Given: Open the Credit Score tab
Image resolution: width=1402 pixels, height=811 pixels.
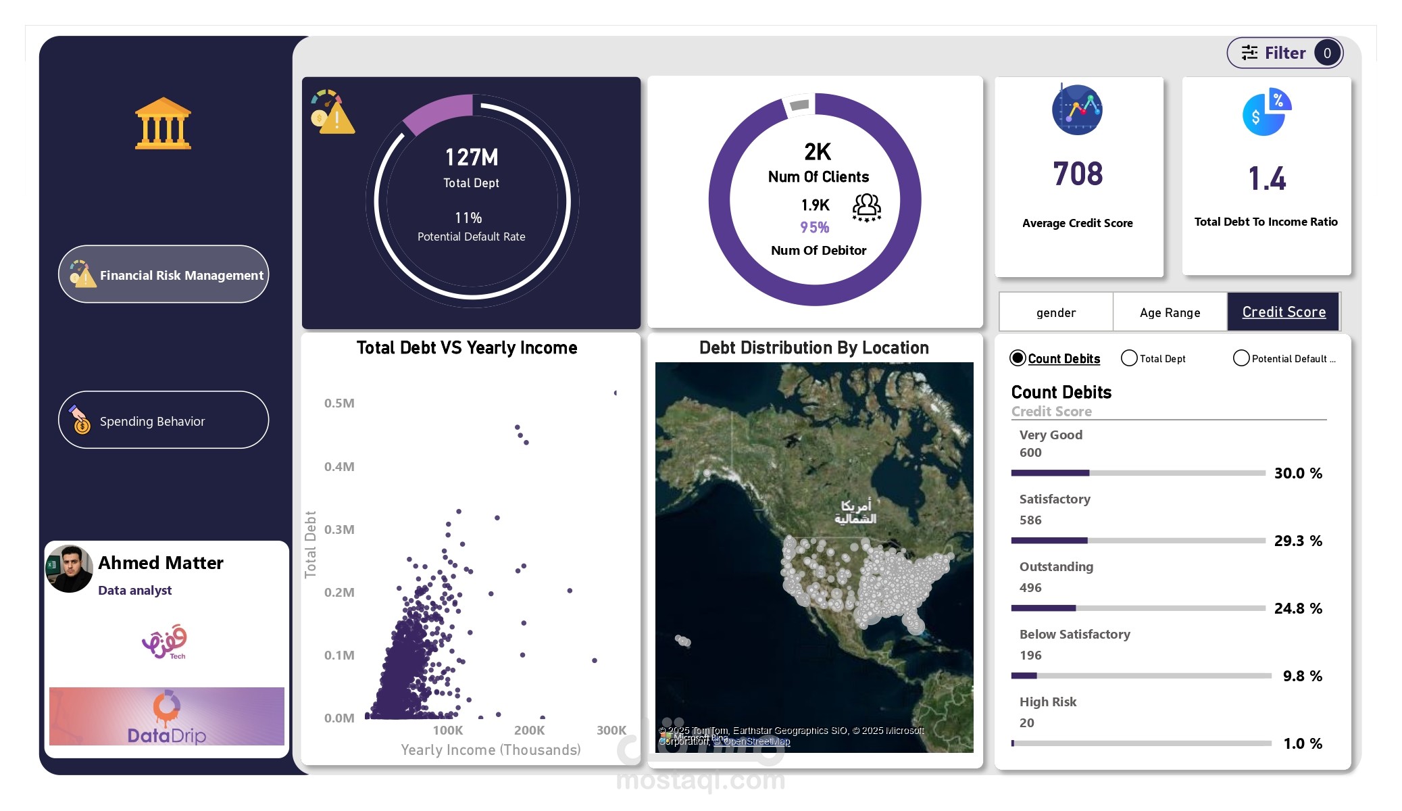Looking at the screenshot, I should coord(1283,312).
